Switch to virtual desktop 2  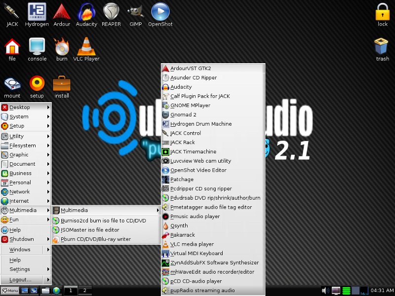tap(85, 291)
